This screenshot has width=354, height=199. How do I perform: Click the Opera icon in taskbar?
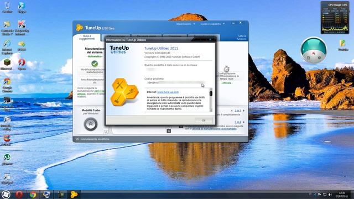19,194
